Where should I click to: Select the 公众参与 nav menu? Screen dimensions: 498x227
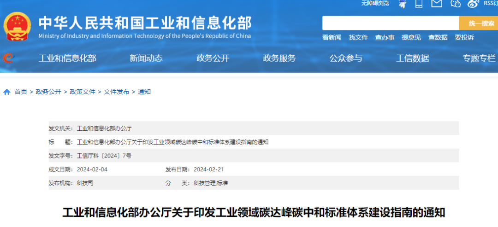(x=346, y=58)
